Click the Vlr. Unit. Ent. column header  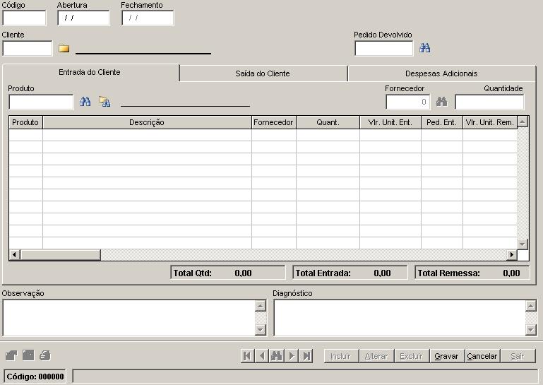[x=390, y=122]
